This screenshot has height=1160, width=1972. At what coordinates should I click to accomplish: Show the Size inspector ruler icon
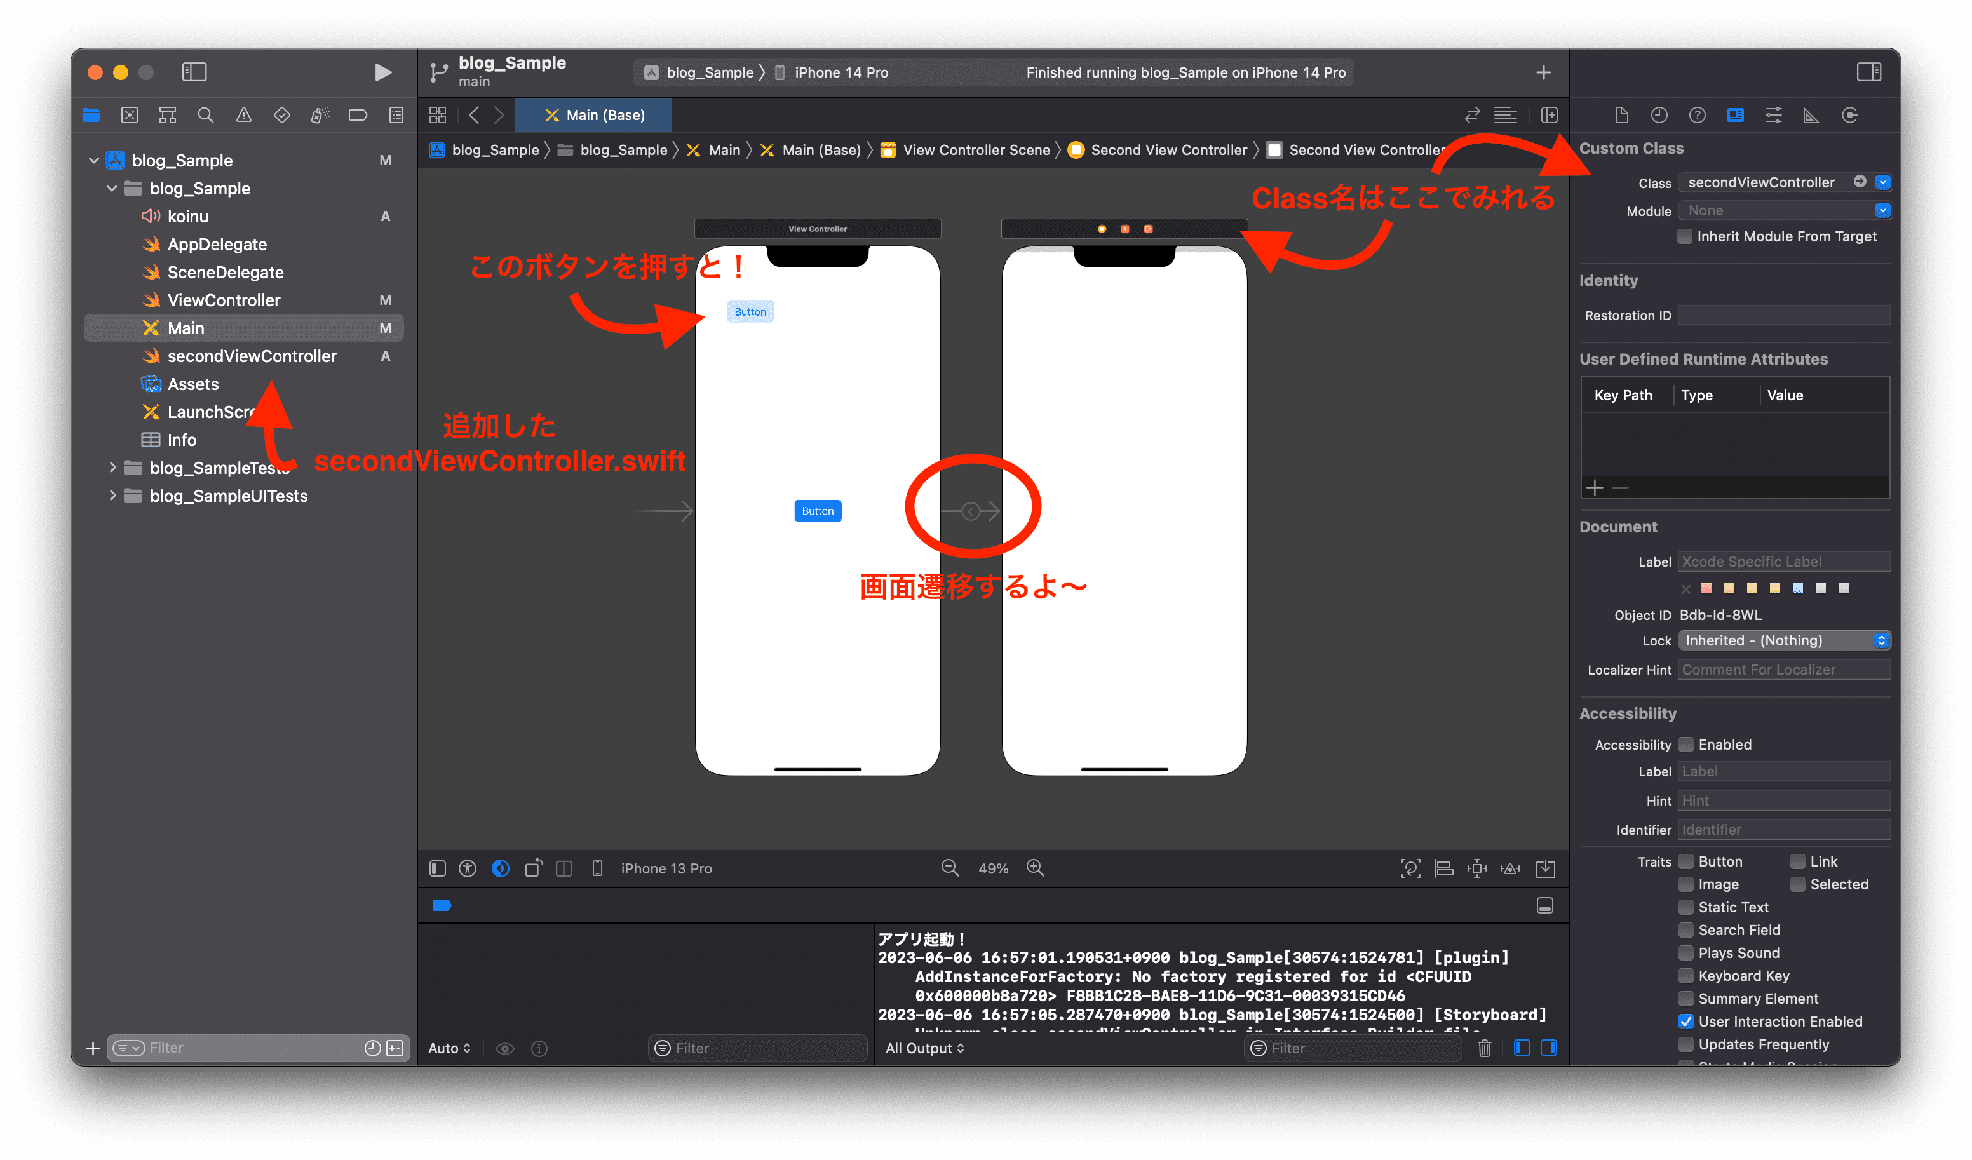pyautogui.click(x=1811, y=115)
